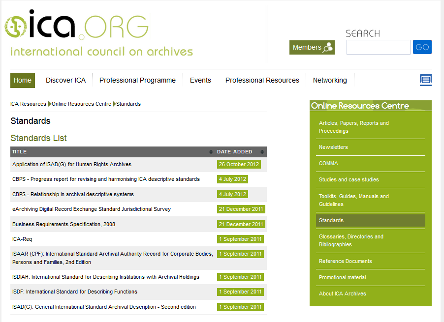The image size is (444, 322).
Task: Open the ICA-Req standard link
Action: click(22, 239)
